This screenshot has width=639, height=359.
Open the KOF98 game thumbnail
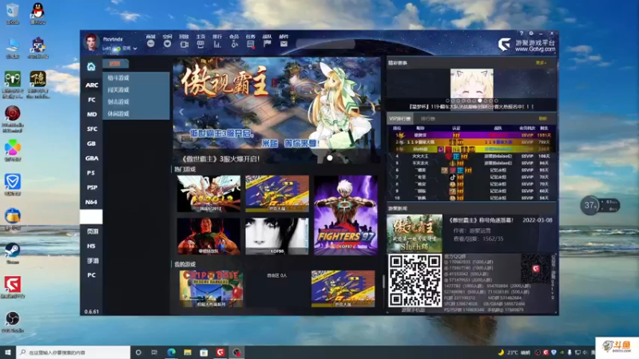276,236
